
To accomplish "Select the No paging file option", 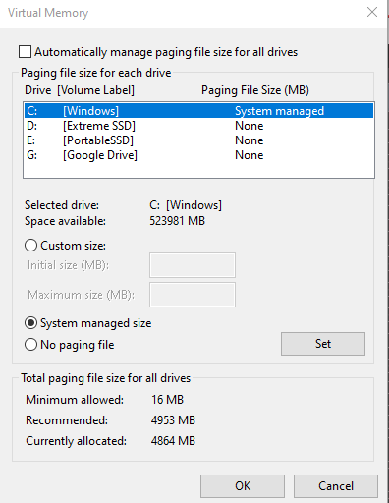I will [x=30, y=345].
